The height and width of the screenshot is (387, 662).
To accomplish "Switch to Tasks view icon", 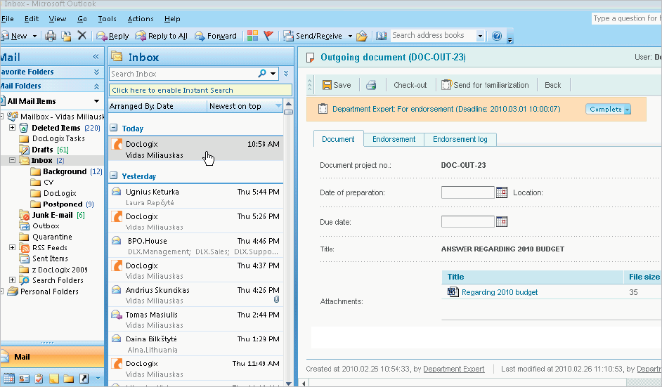I will (x=39, y=378).
